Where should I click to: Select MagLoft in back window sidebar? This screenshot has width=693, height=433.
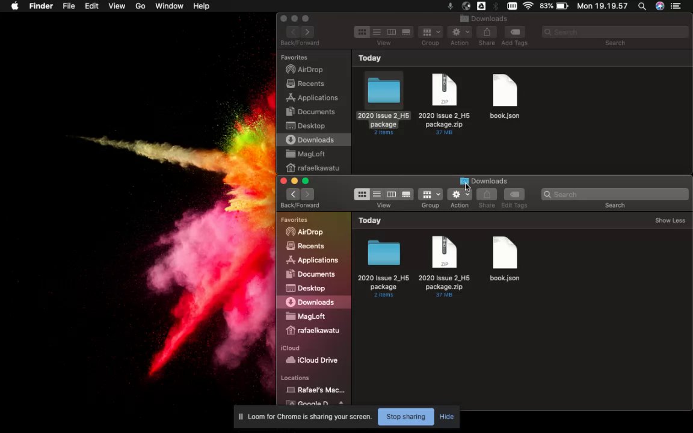click(x=313, y=154)
